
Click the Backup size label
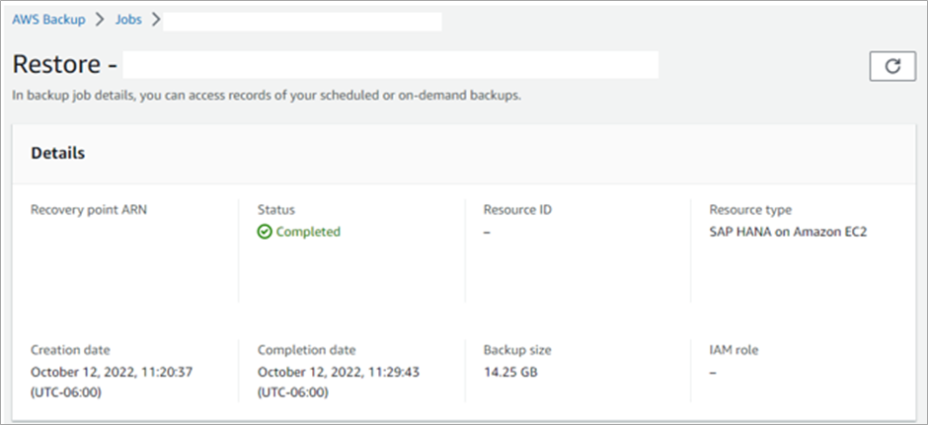517,350
